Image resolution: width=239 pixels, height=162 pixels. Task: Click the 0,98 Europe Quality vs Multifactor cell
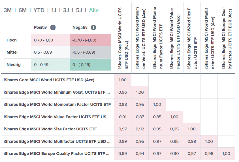click(209, 154)
